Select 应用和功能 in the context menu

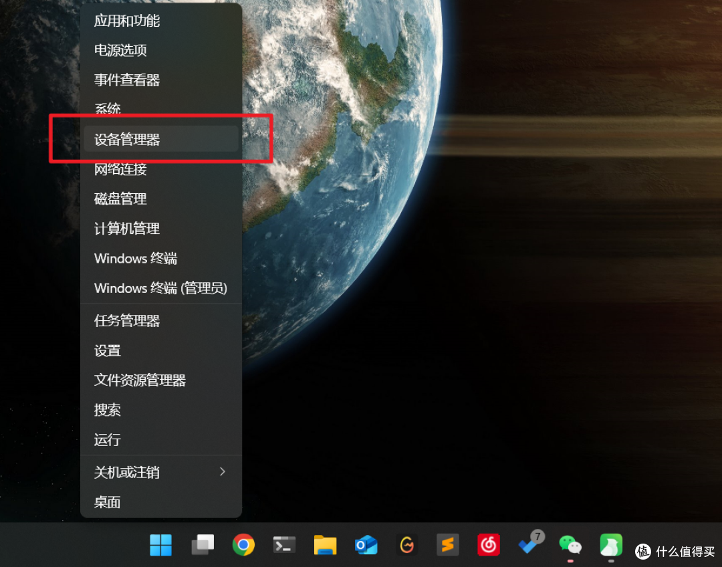pyautogui.click(x=161, y=21)
